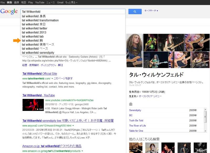Open dropdown arrow next to www.talwilkenfeld.com
210x153 pixels.
click(x=52, y=78)
